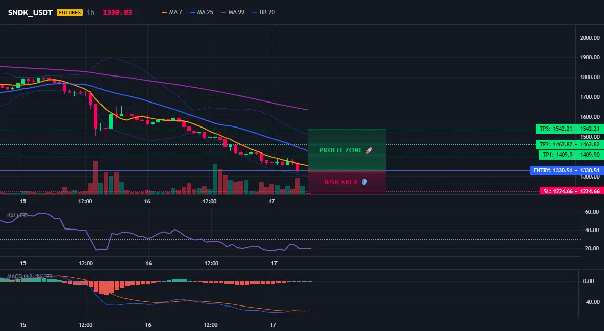Click the PROFIT ZONE box
The image size is (604, 331).
point(347,149)
